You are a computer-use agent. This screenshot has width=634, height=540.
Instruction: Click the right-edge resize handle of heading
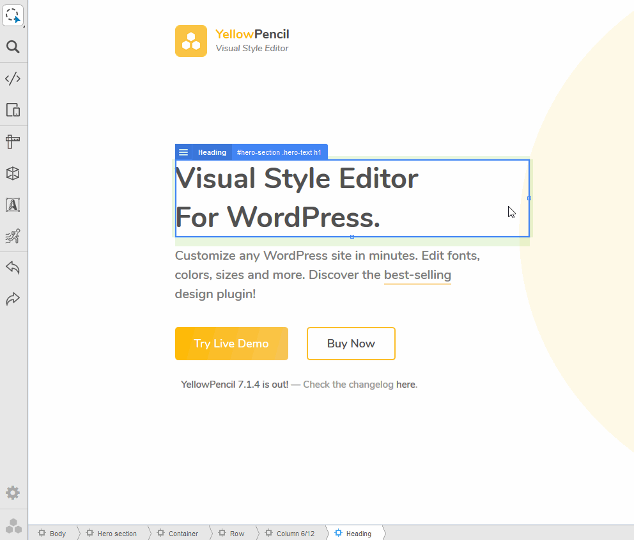pos(529,198)
